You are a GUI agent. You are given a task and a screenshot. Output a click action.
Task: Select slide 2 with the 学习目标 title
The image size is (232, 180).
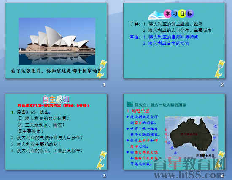click(174, 41)
